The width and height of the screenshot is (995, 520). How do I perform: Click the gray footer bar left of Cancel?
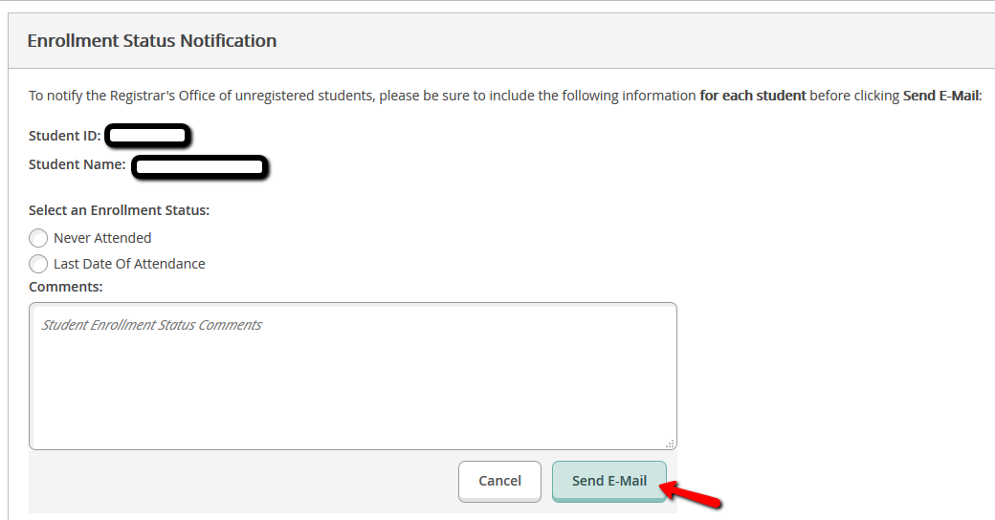tap(239, 481)
